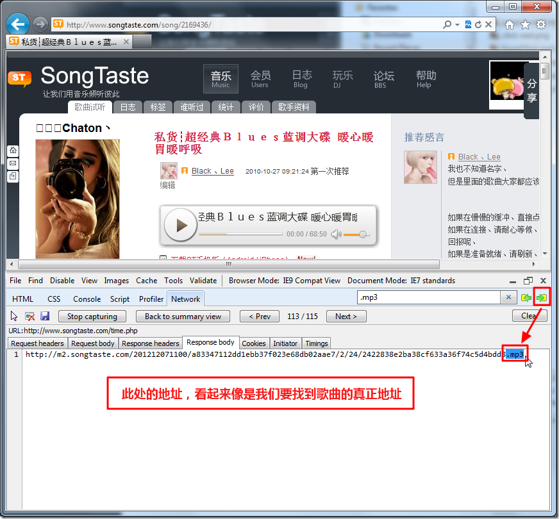Click the mail envelope sidebar icon
This screenshot has width=559, height=519.
13,163
